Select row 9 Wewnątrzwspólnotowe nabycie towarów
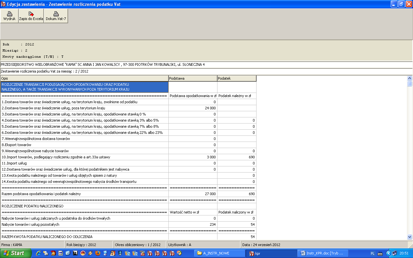 pos(84,151)
